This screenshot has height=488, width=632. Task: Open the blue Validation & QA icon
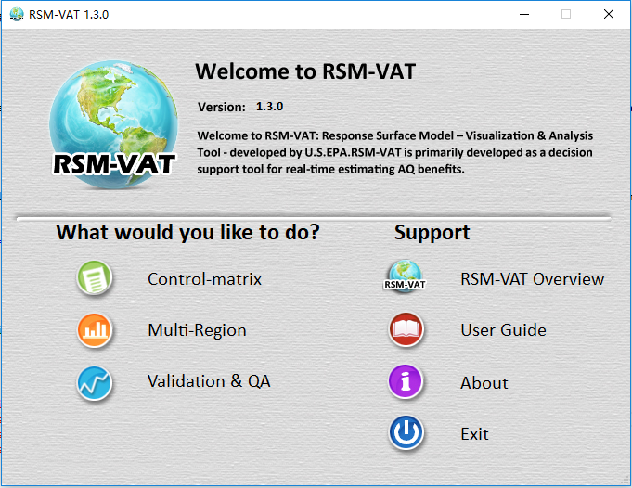coord(95,383)
